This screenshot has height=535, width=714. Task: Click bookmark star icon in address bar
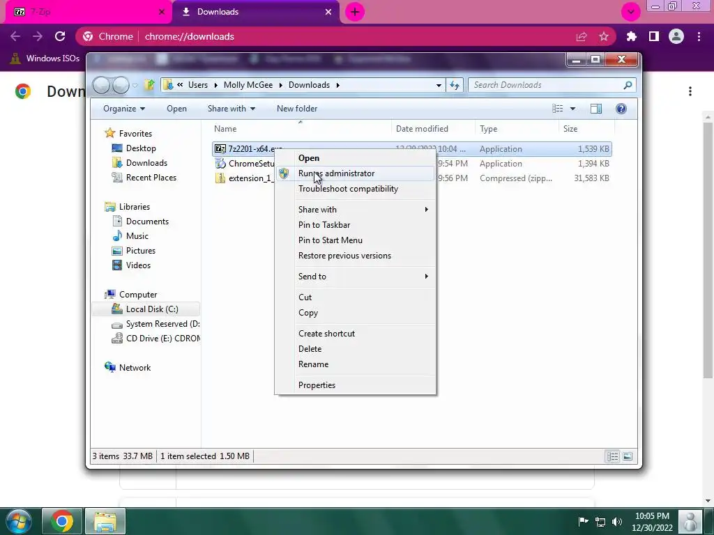point(604,36)
